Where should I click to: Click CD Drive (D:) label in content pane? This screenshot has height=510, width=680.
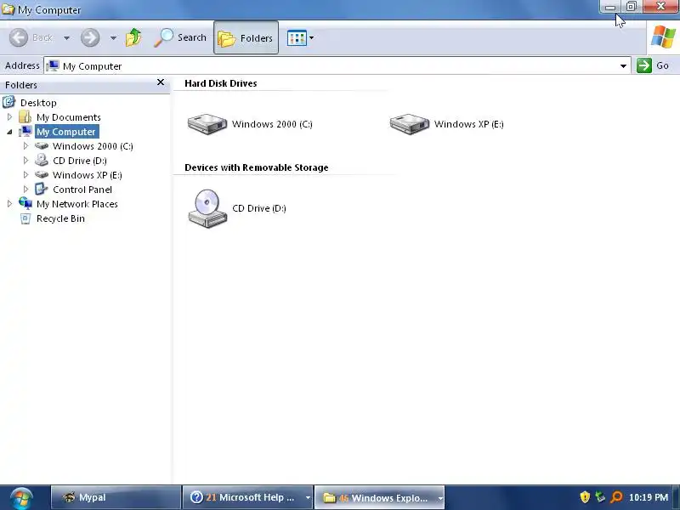click(259, 208)
